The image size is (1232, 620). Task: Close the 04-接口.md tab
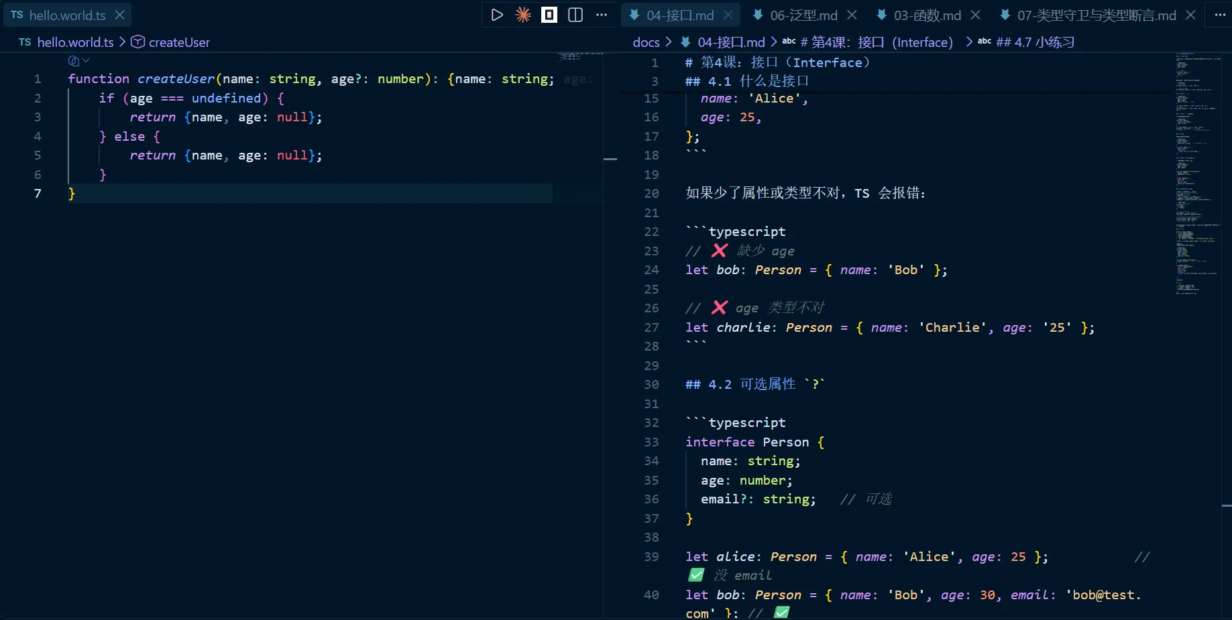[x=728, y=15]
